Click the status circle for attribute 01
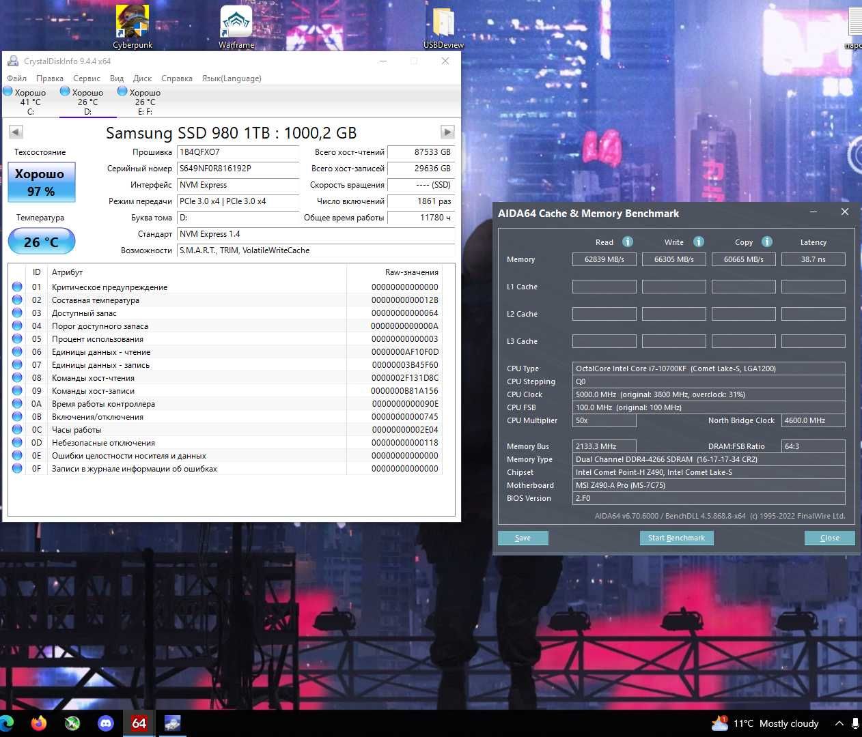This screenshot has width=862, height=737. pyautogui.click(x=17, y=287)
